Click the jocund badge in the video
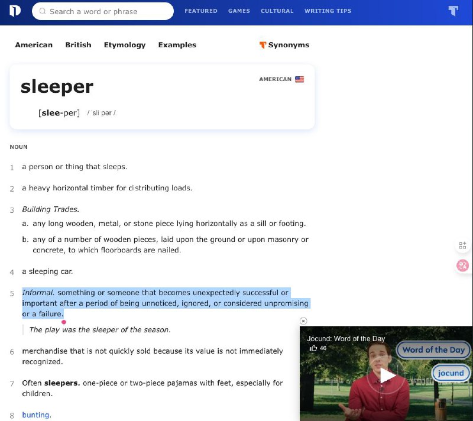The image size is (473, 421). click(451, 373)
